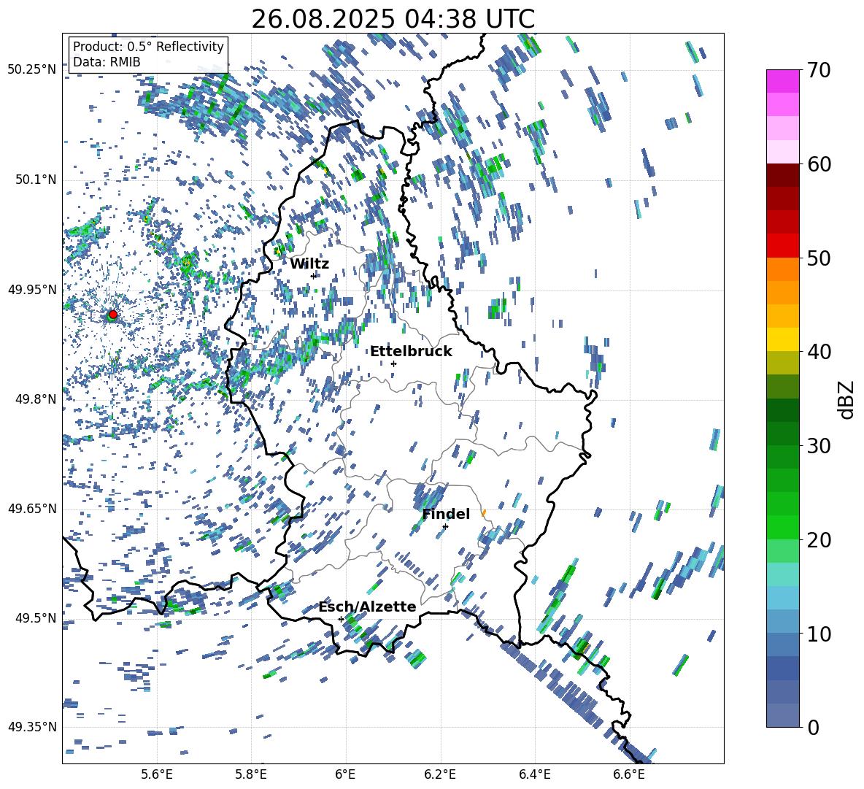
Task: Click 'Product: 0.5° Reflectivity' legend text
Action: coord(148,46)
